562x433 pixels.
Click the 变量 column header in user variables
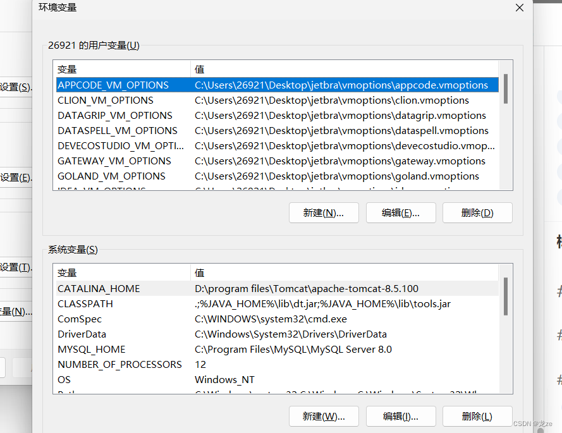pyautogui.click(x=123, y=69)
